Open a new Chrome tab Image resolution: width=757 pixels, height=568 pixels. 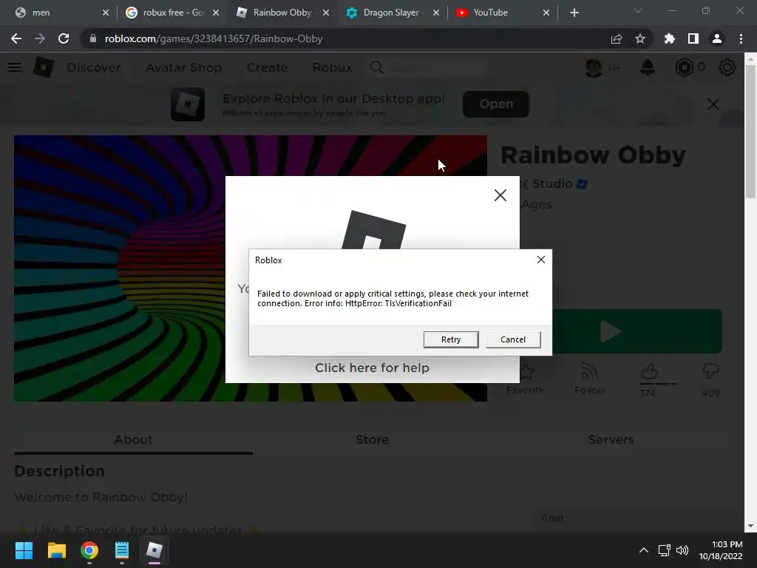(574, 13)
